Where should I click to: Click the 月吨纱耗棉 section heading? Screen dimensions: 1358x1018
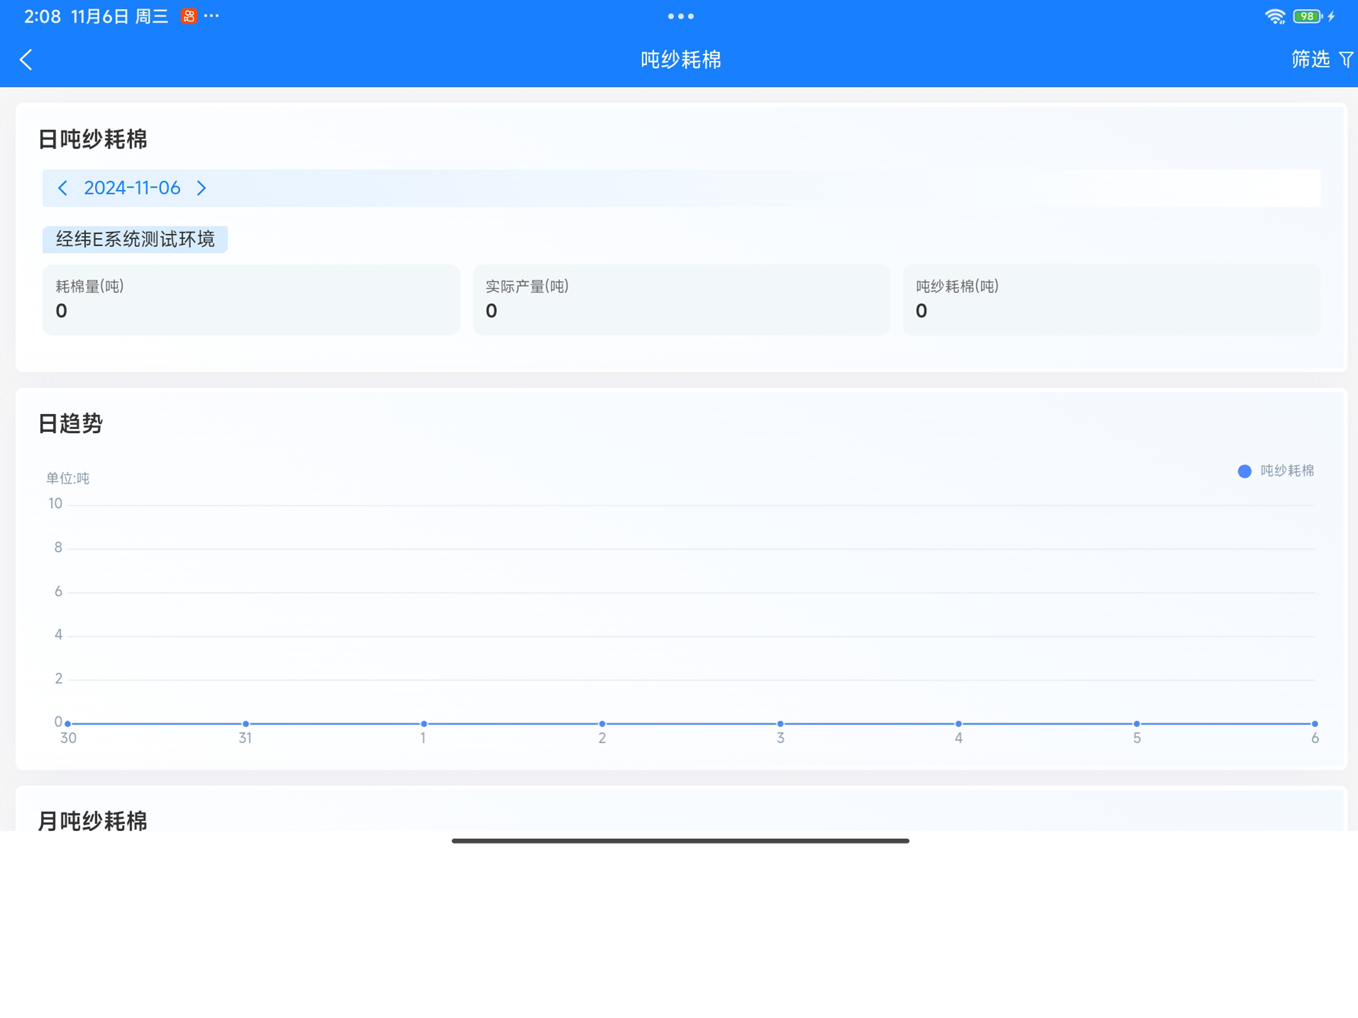(93, 820)
